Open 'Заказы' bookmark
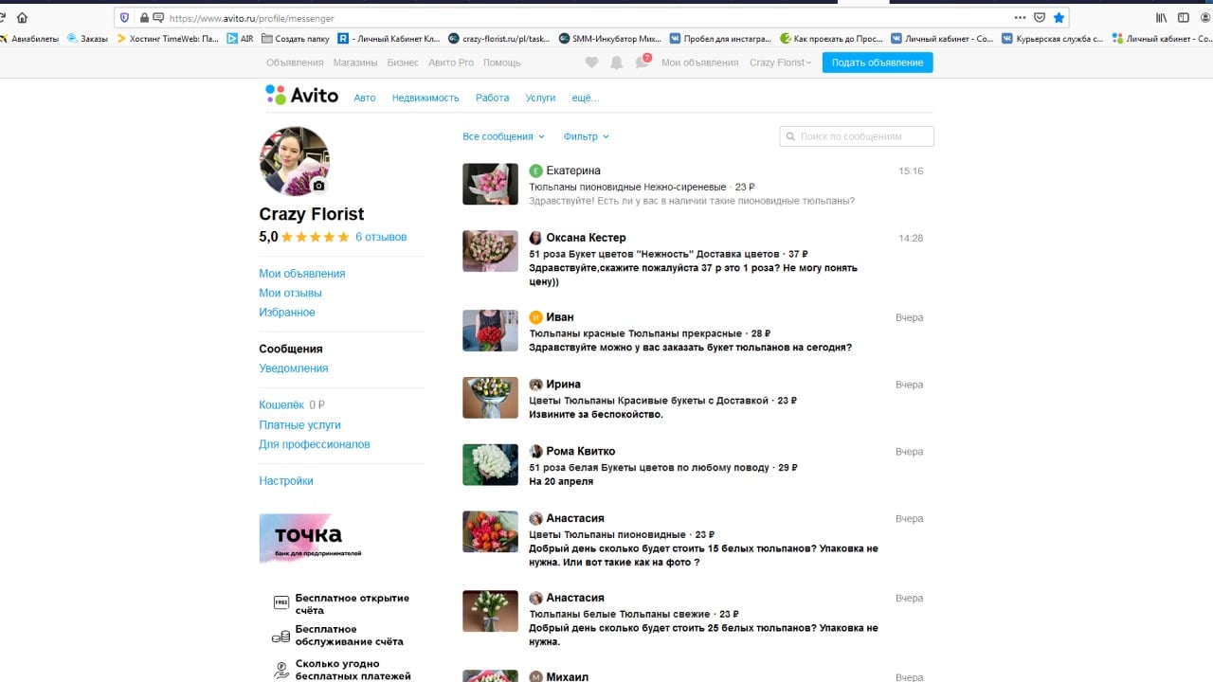 tap(87, 39)
